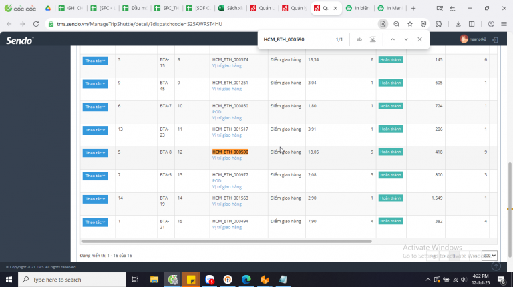Open the Windows Start menu
The height and width of the screenshot is (287, 513).
click(x=9, y=280)
